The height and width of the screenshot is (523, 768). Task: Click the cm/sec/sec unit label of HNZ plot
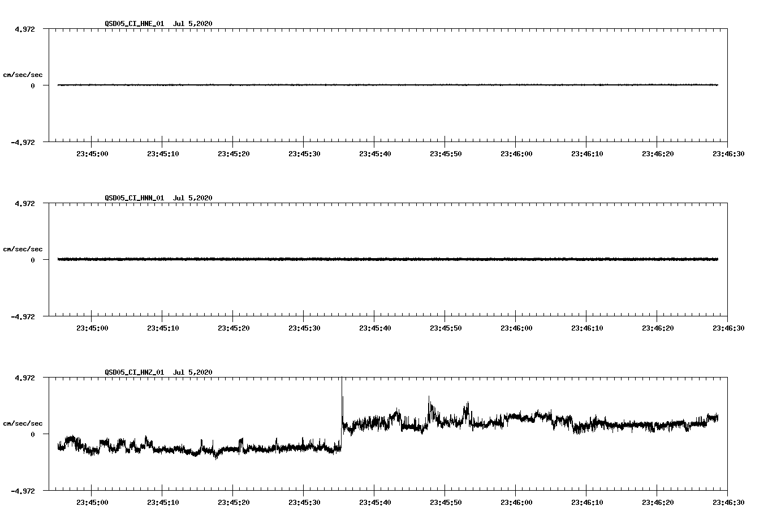pyautogui.click(x=23, y=423)
